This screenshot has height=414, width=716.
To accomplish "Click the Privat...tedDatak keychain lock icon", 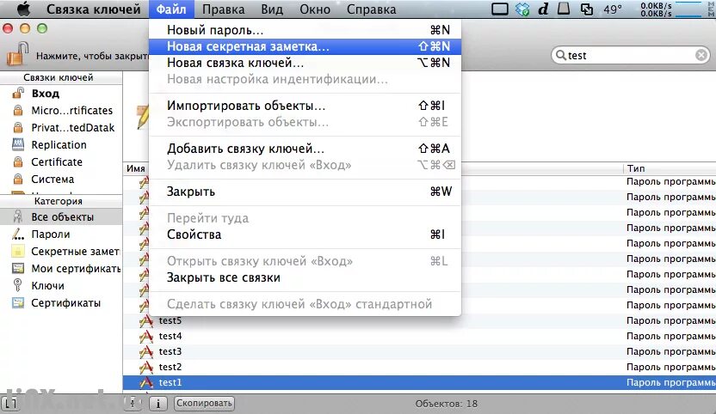I will [18, 128].
